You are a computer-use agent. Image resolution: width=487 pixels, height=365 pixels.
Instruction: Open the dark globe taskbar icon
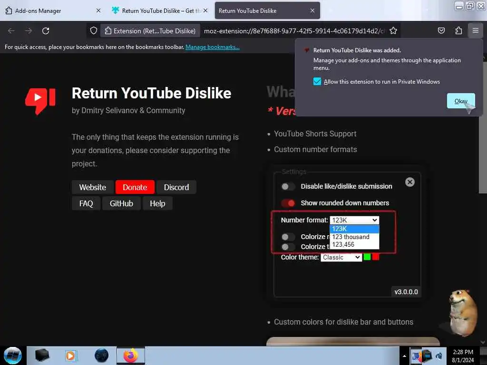click(101, 355)
